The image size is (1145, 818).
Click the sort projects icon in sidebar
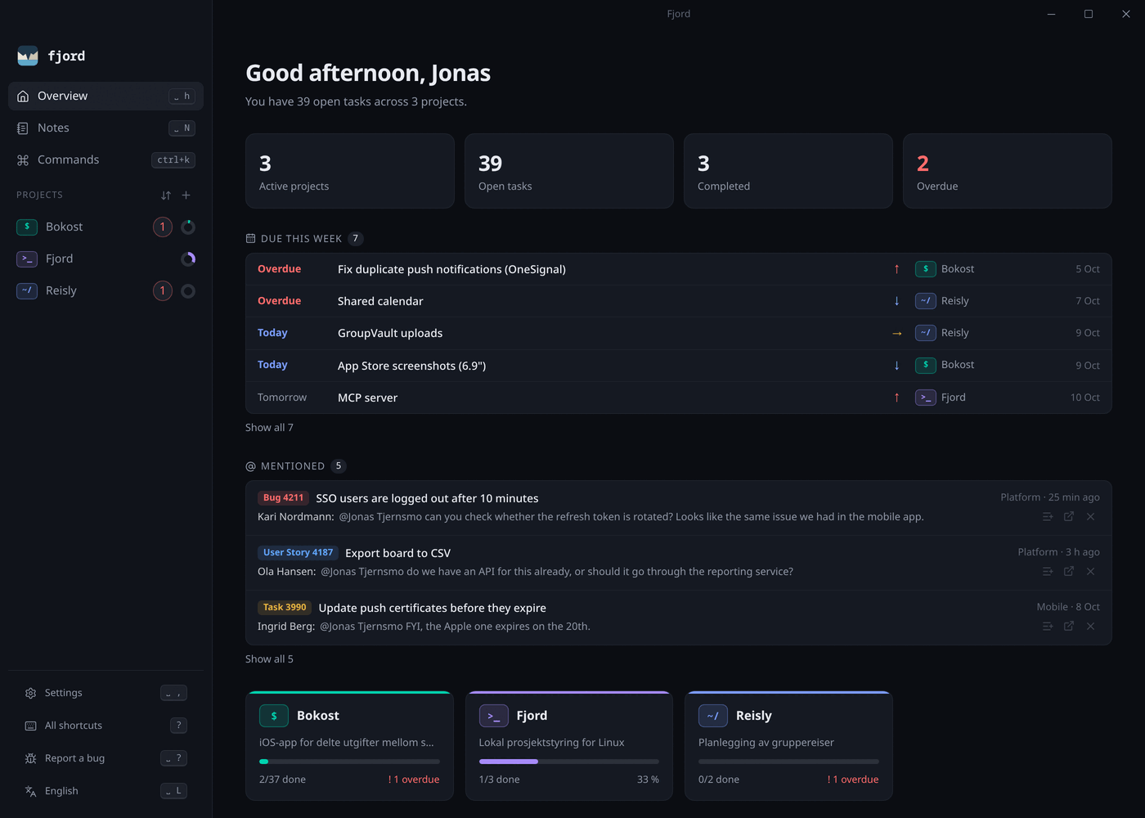[x=166, y=196]
